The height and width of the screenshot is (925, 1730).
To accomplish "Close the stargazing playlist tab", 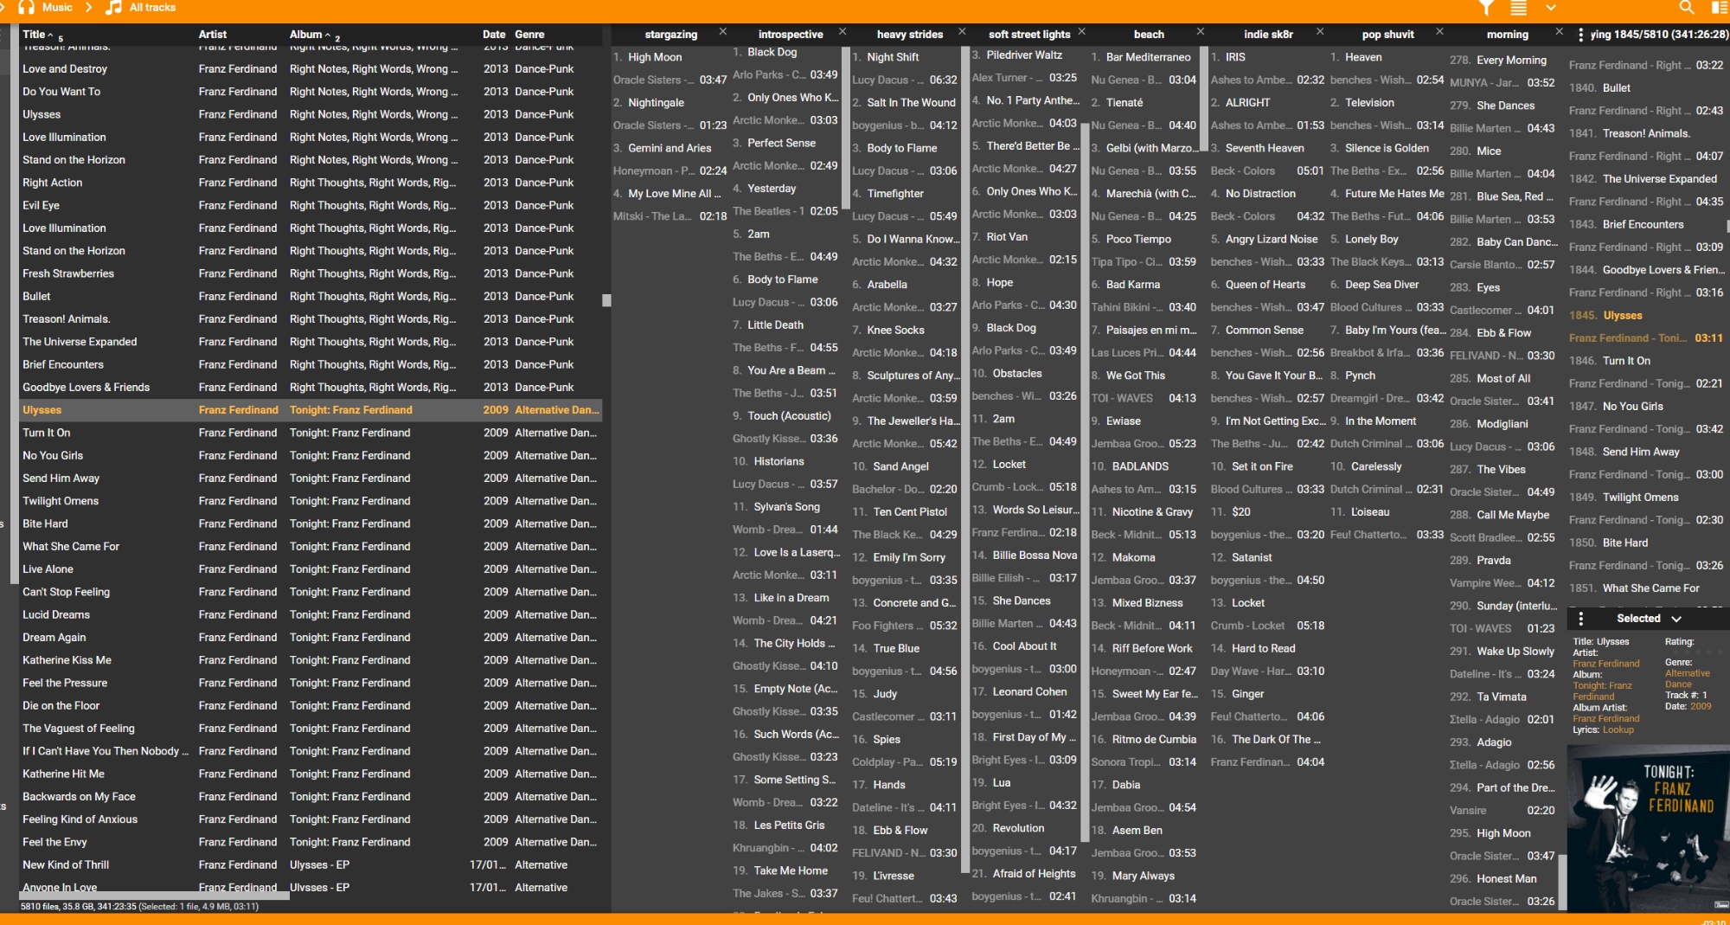I will point(722,32).
